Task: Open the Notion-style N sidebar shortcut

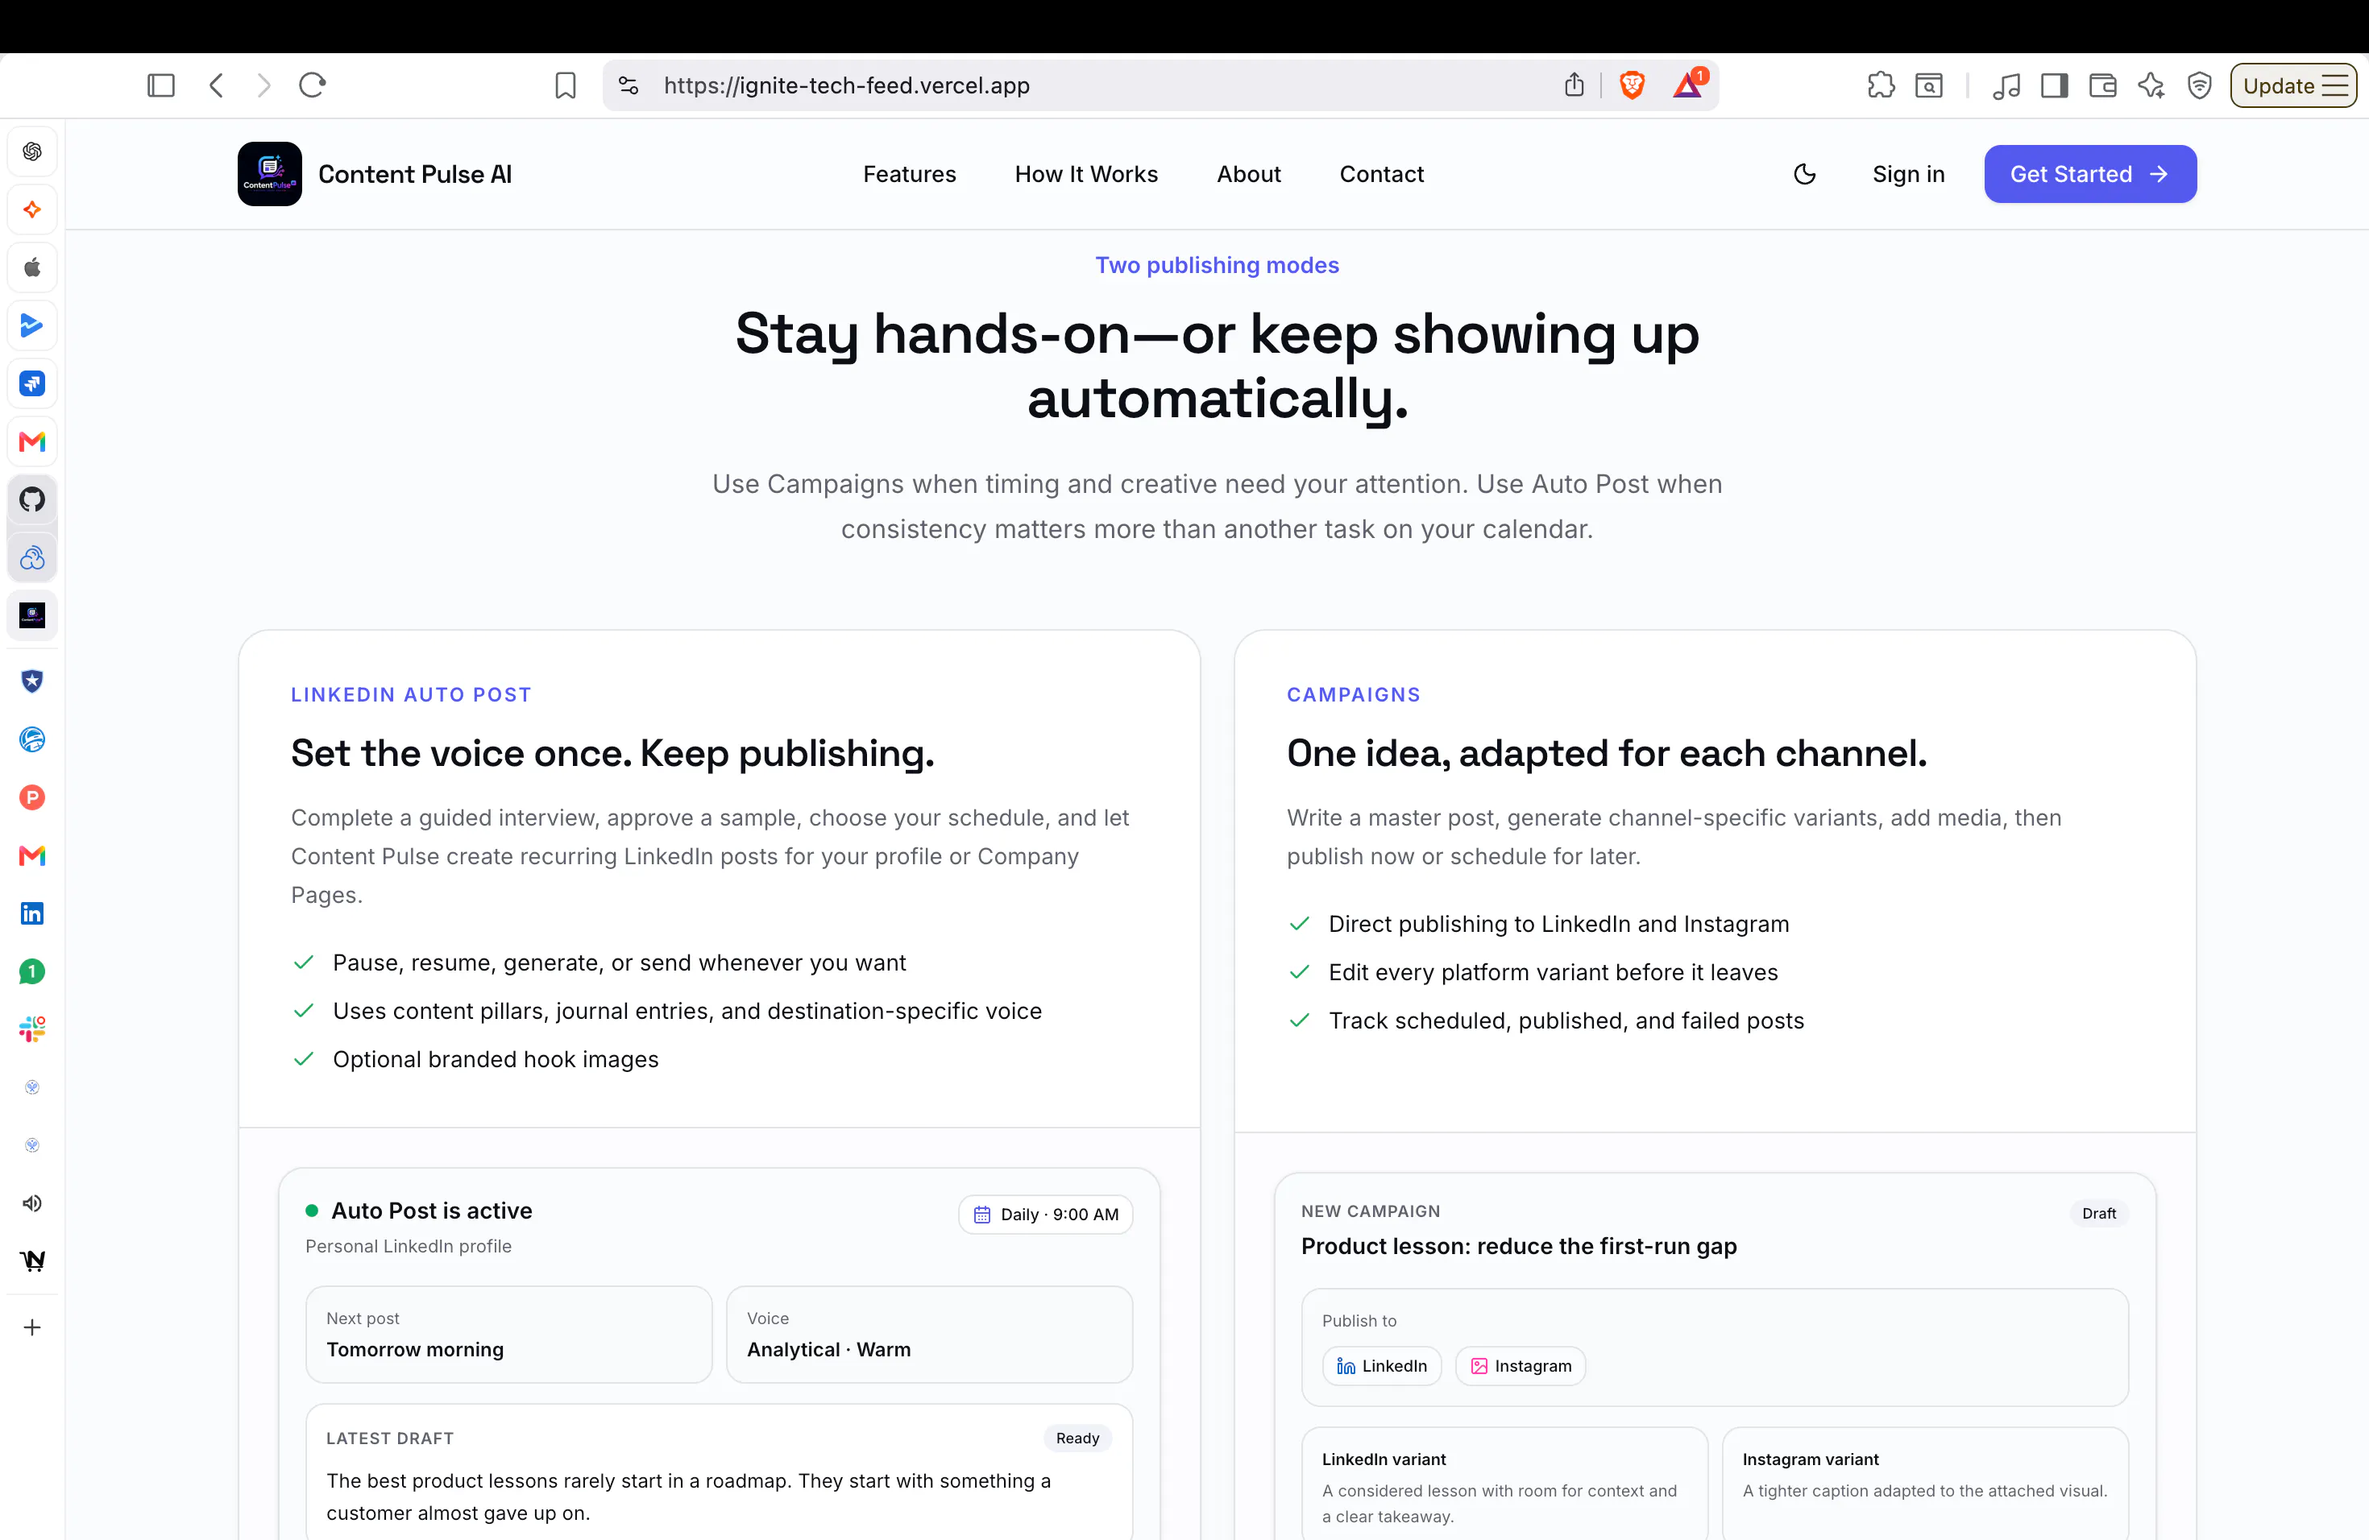Action: pyautogui.click(x=32, y=1261)
